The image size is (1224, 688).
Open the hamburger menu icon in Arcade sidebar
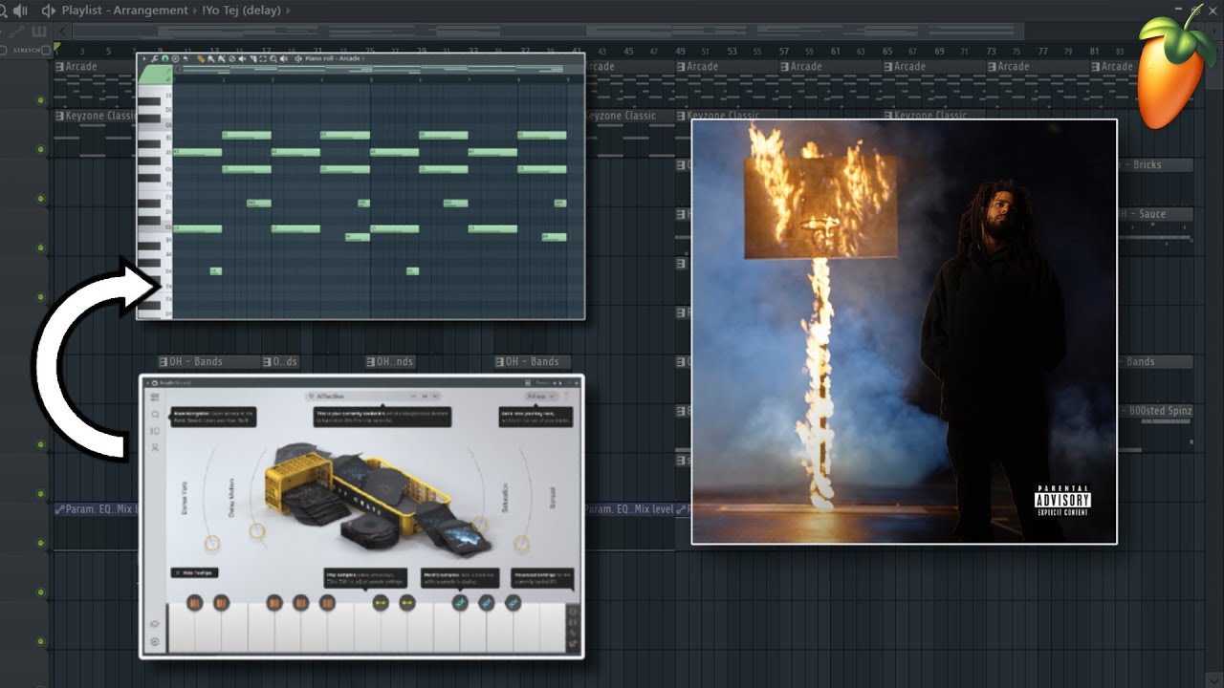(x=155, y=397)
